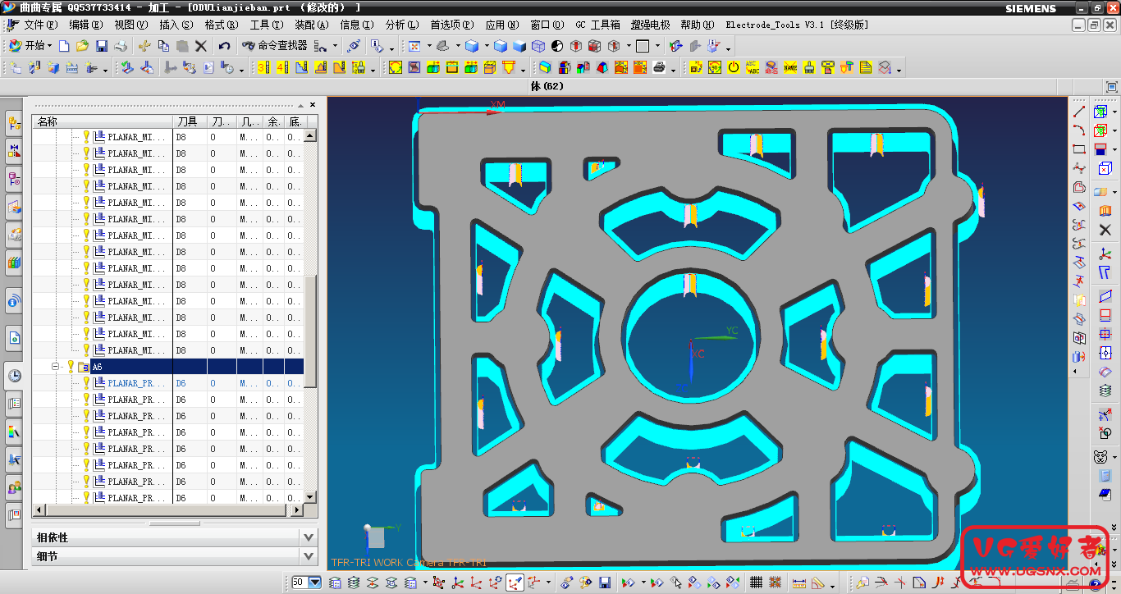Open the background color swatch dropdown arrow
The width and height of the screenshot is (1121, 594).
coord(657,46)
